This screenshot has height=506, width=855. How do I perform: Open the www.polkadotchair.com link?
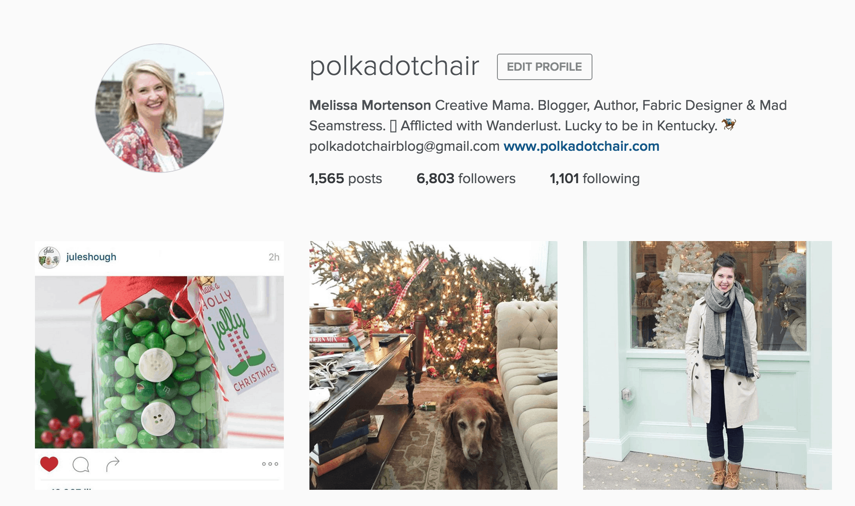[x=581, y=146]
